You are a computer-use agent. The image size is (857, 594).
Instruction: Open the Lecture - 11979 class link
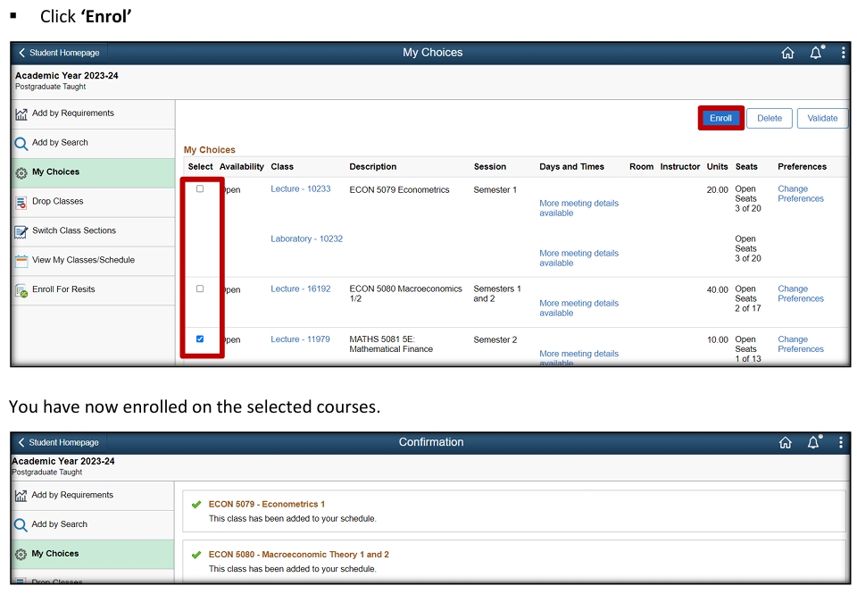tap(300, 339)
